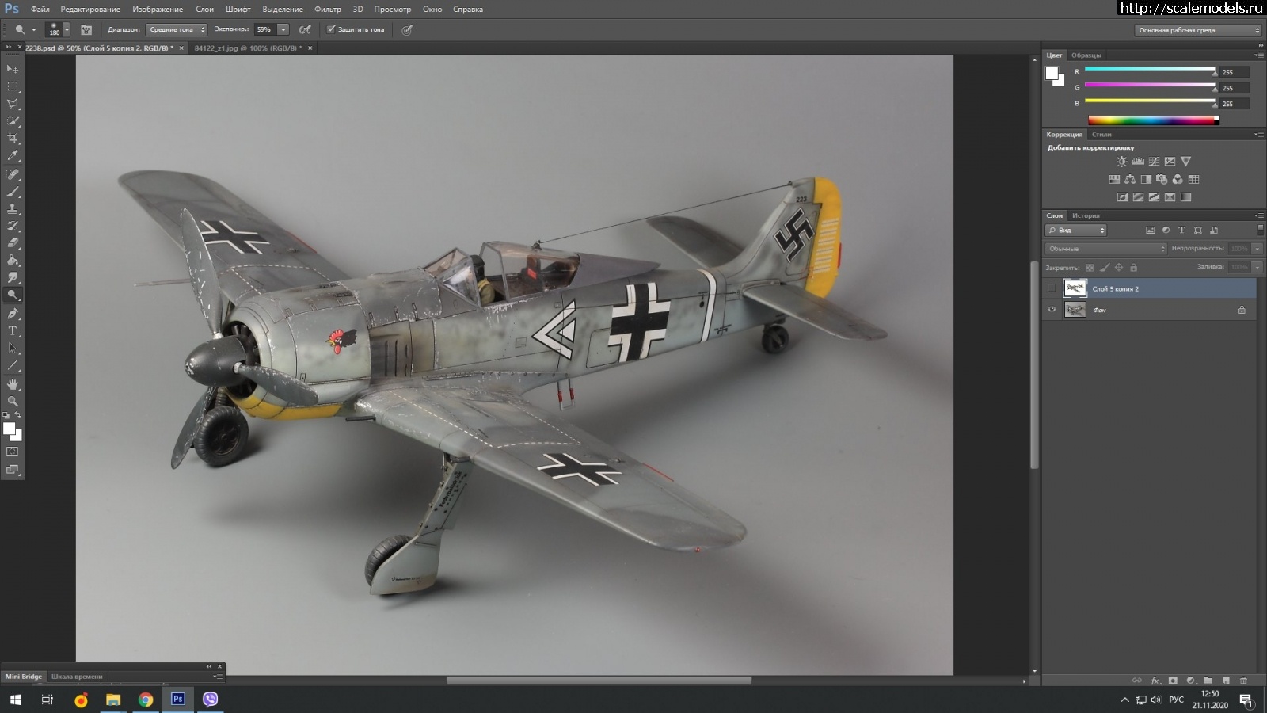Add a Color Balance adjustment
The width and height of the screenshot is (1267, 713).
click(1130, 180)
